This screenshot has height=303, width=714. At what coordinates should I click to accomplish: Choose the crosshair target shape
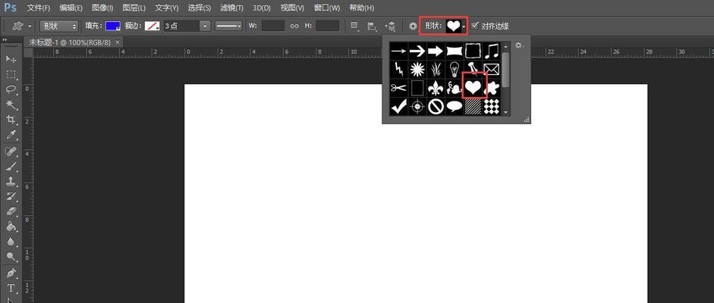point(417,106)
